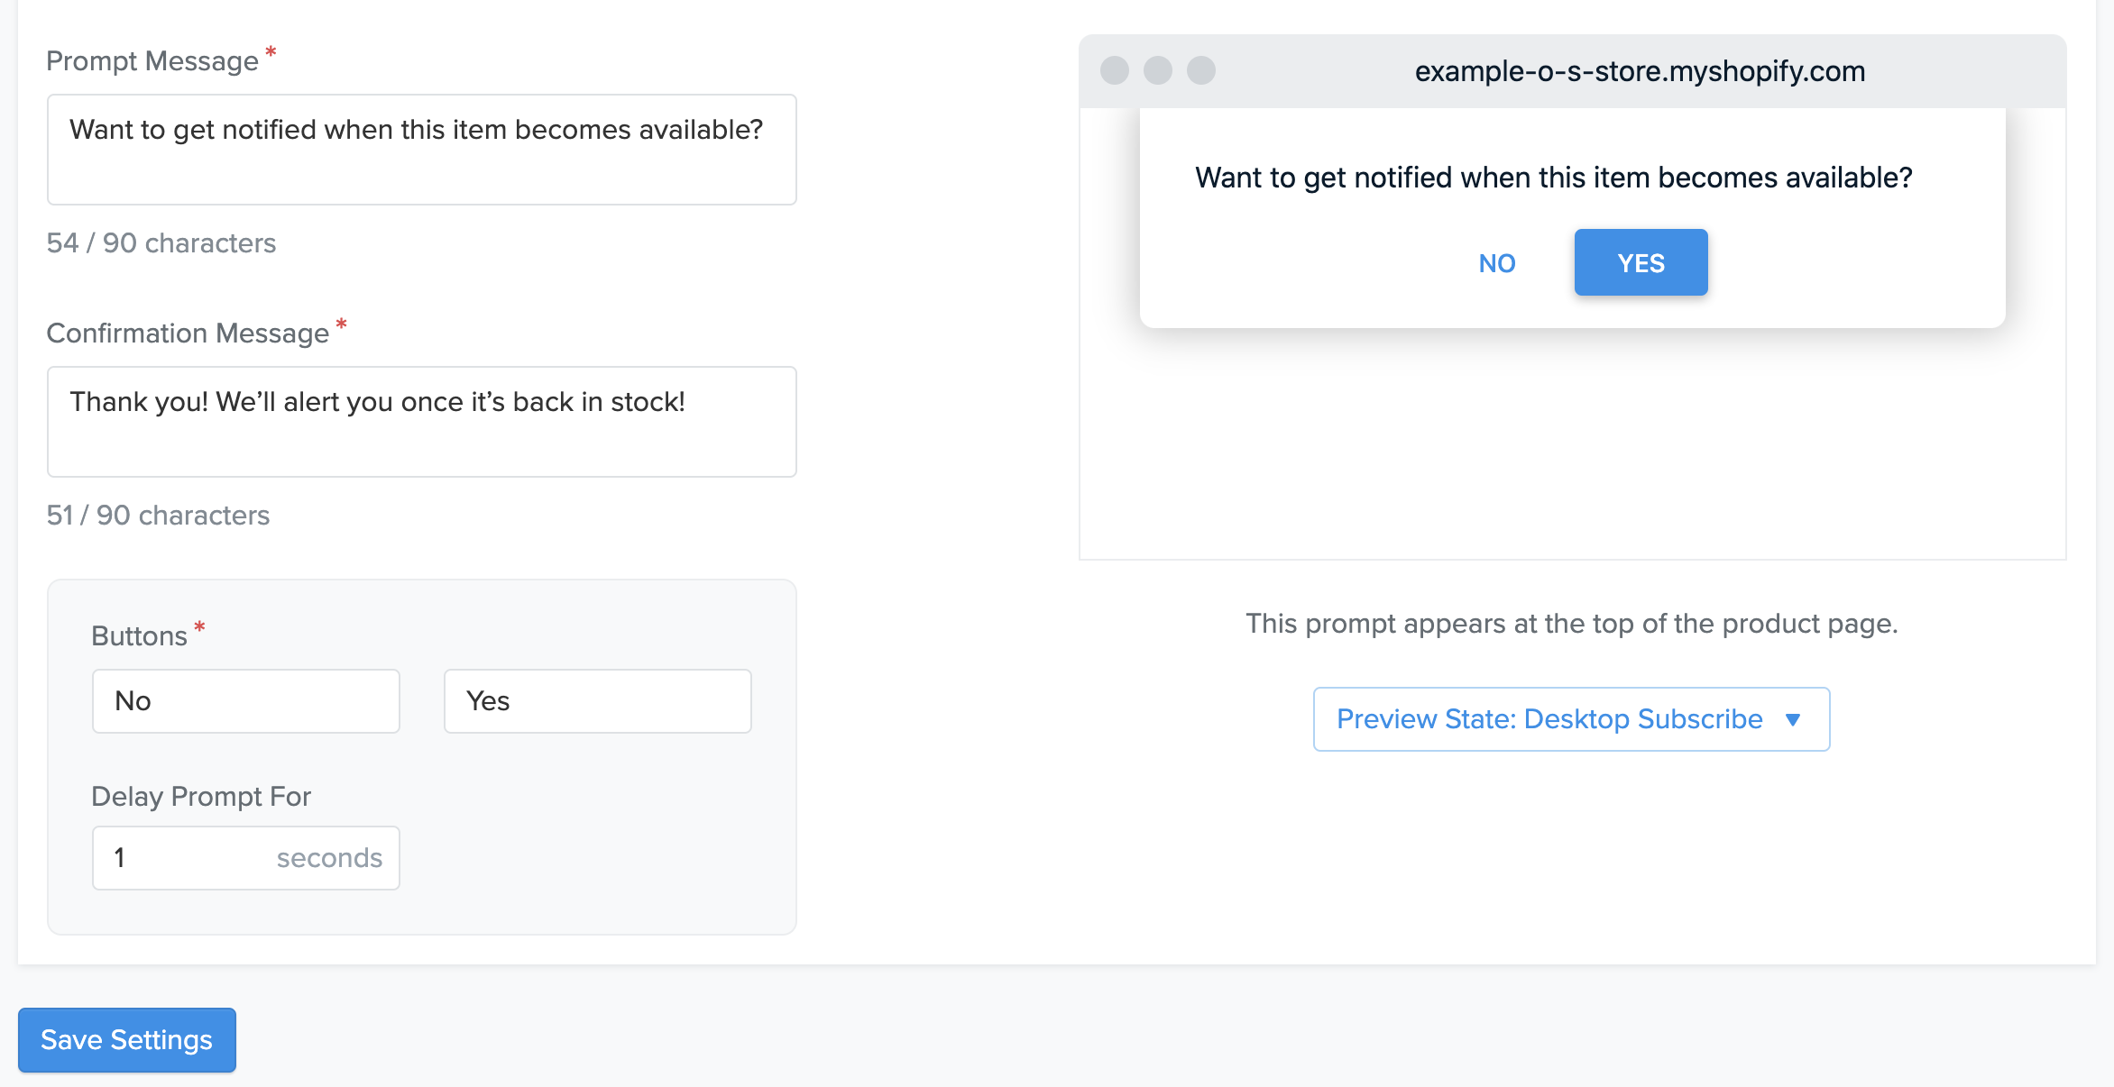
Task: Click YES button in preview prompt
Action: click(1640, 262)
